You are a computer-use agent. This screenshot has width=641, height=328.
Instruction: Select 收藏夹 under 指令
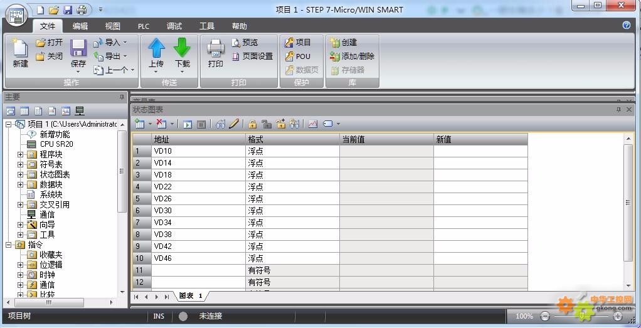pyautogui.click(x=51, y=255)
